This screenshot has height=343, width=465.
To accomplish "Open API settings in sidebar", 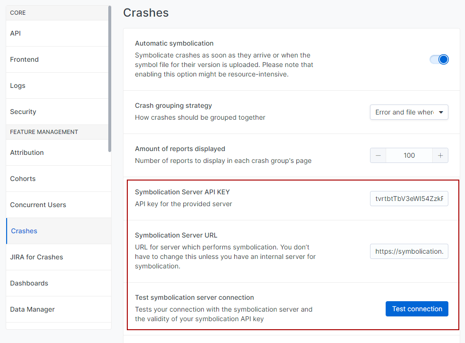I will (57, 33).
